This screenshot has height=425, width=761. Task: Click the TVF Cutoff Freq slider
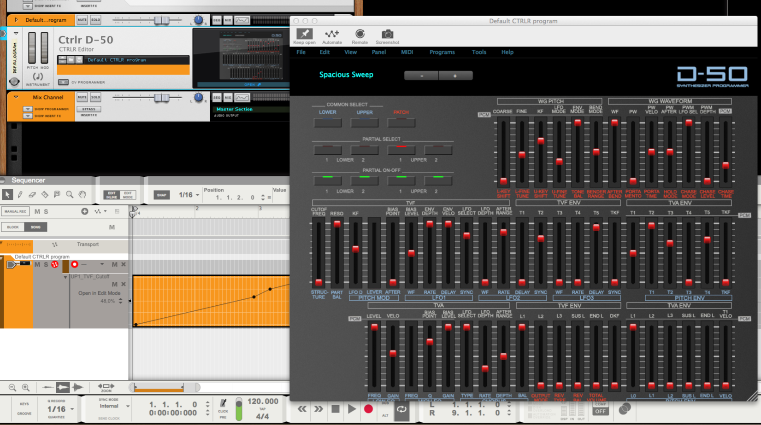click(319, 253)
